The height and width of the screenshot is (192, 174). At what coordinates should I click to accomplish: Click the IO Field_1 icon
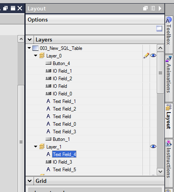tap(48, 71)
